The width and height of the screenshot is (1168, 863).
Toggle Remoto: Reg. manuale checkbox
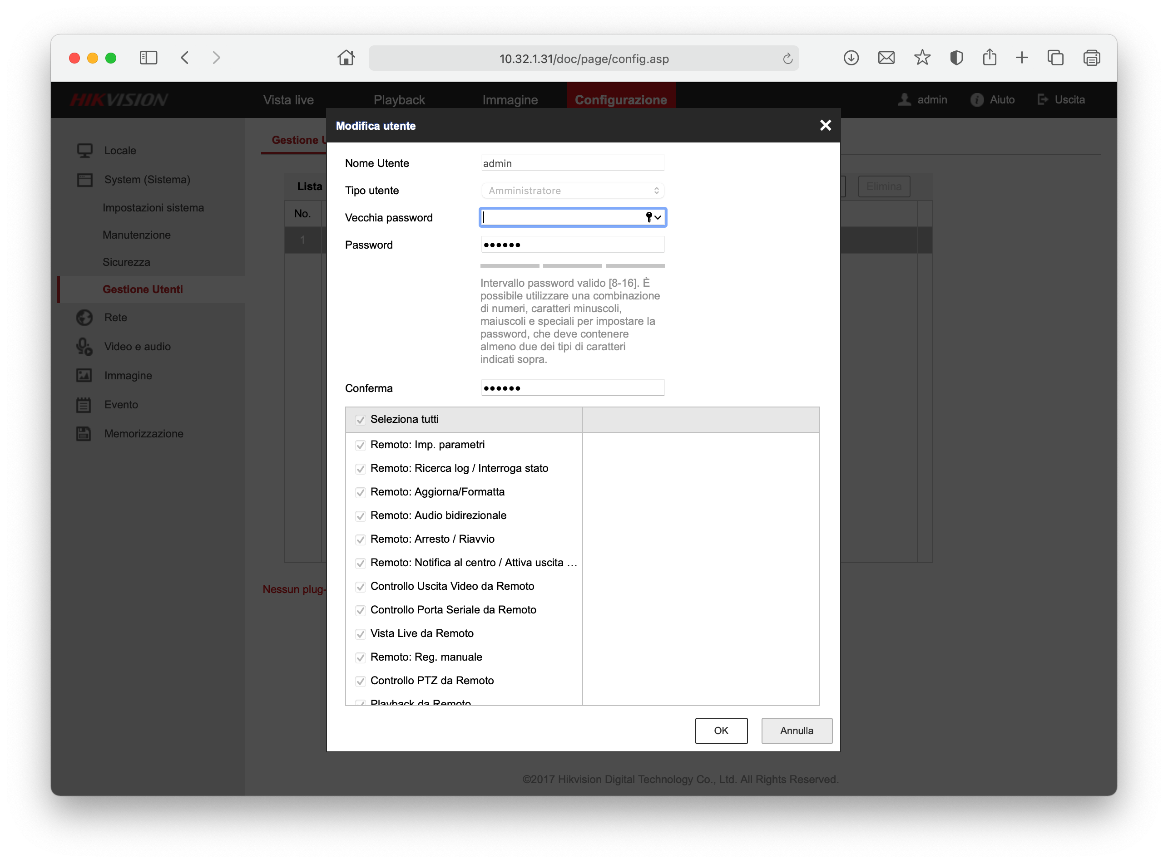pos(360,657)
